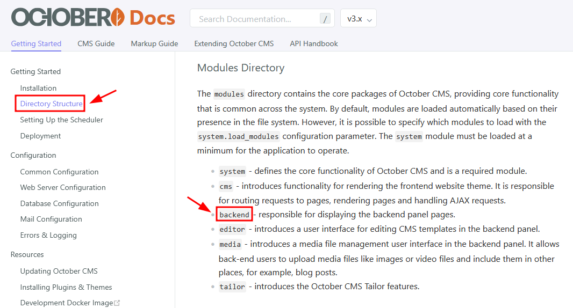
Task: Focus the Search Documentation field
Action: pos(253,19)
